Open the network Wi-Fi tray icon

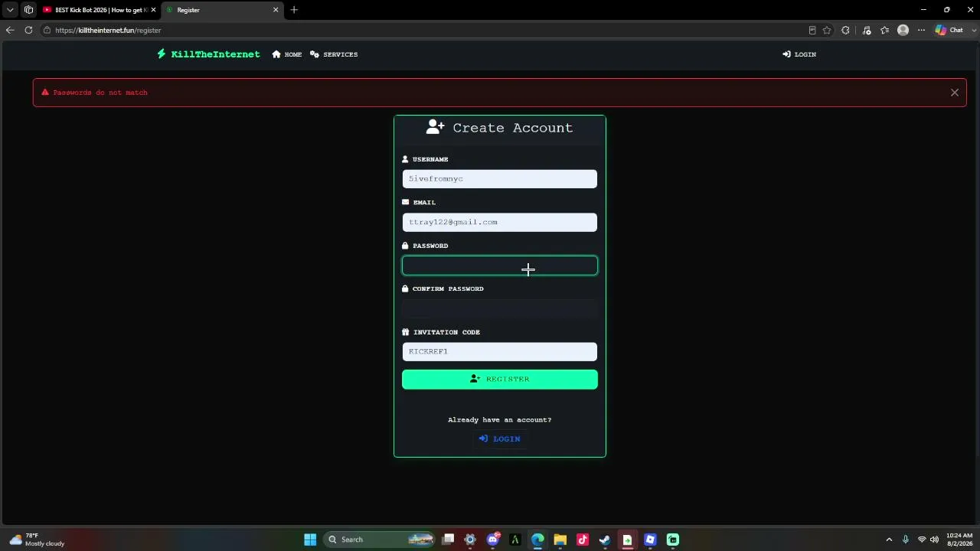point(922,540)
